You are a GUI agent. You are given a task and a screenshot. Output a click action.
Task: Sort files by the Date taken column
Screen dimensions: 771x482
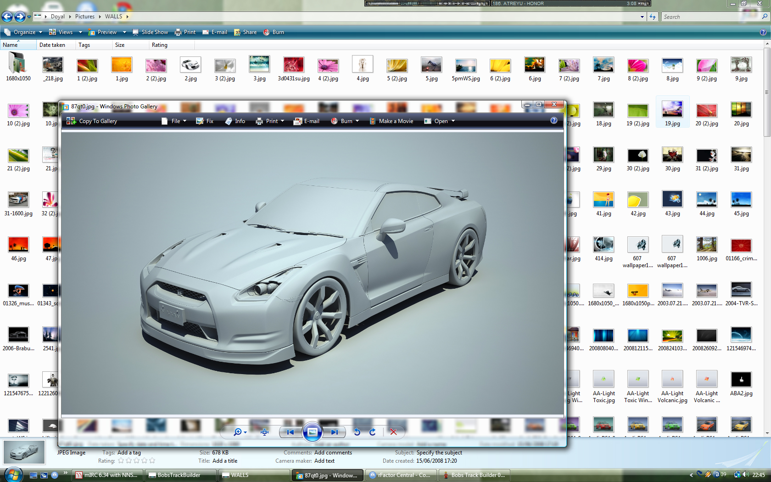tap(52, 45)
